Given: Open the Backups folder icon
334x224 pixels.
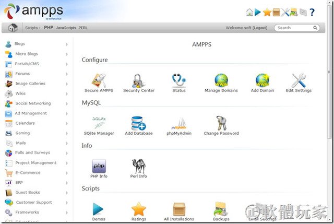Looking at the screenshot, I should pos(221,209).
